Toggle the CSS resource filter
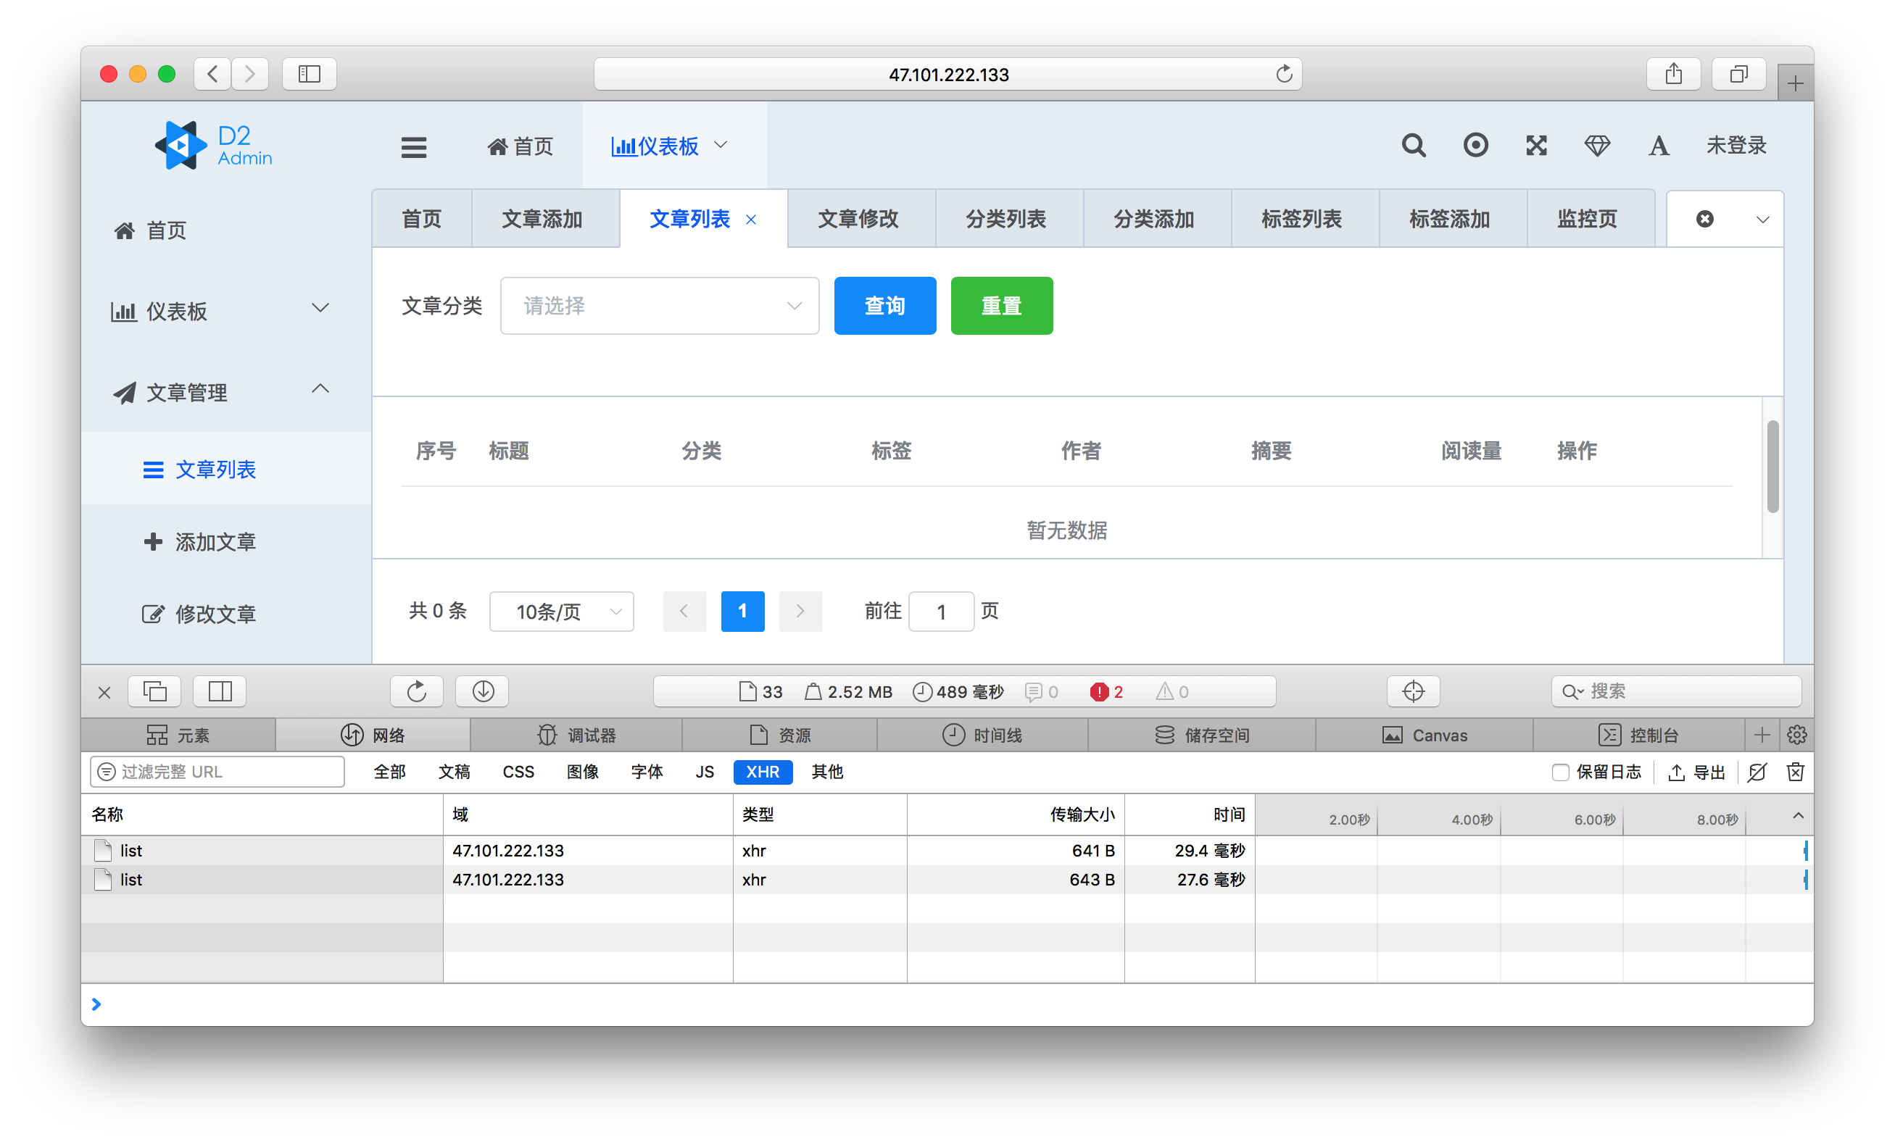1895x1142 pixels. point(518,772)
